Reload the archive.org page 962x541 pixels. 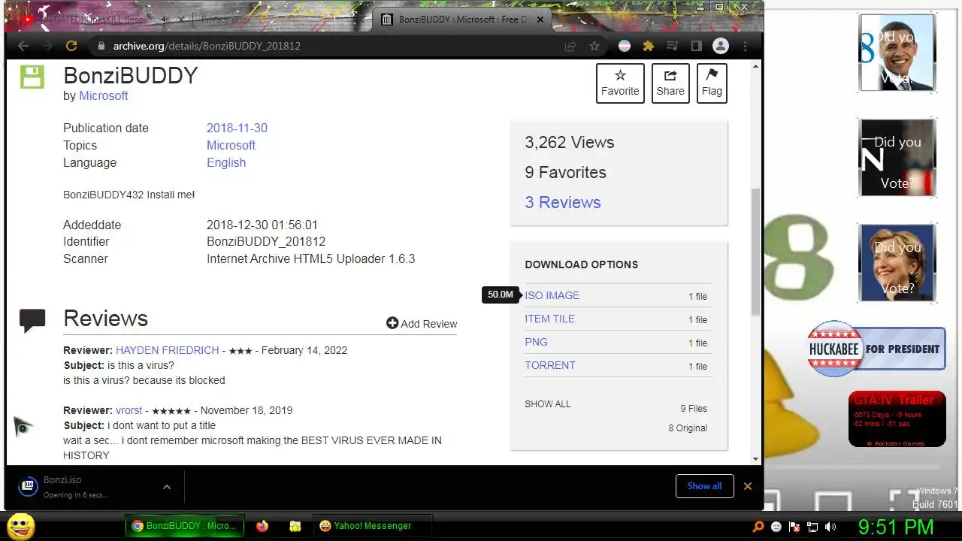click(x=71, y=46)
